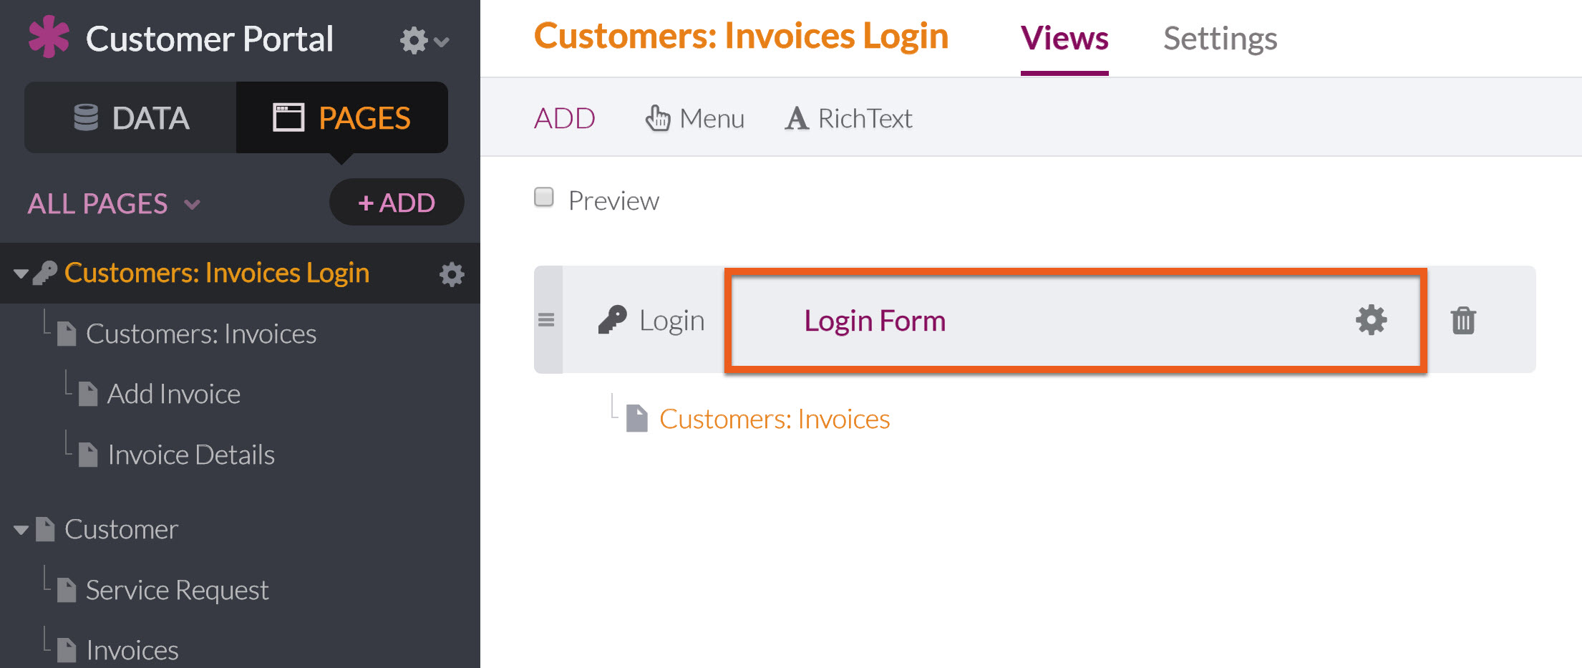The height and width of the screenshot is (668, 1582).
Task: Enable the Preview checkbox
Action: pyautogui.click(x=544, y=197)
